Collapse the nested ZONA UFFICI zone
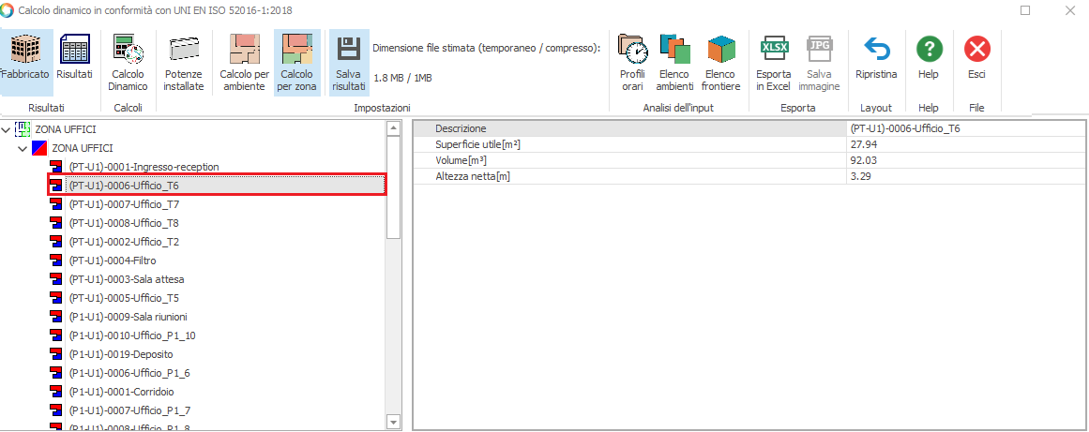The width and height of the screenshot is (1089, 432). click(23, 148)
